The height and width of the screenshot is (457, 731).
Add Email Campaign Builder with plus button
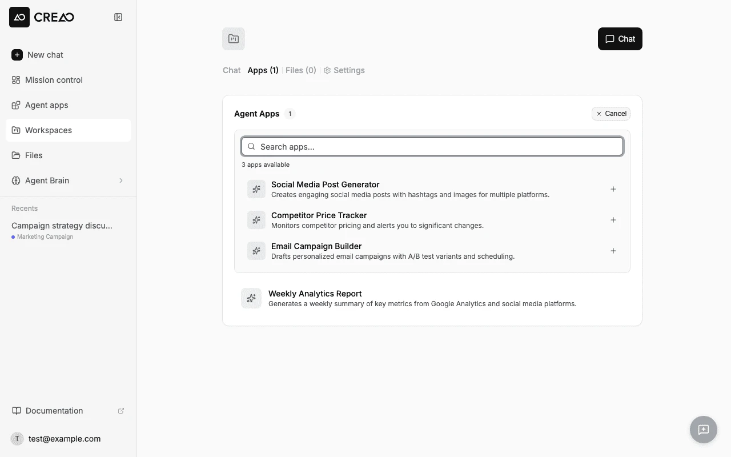613,251
